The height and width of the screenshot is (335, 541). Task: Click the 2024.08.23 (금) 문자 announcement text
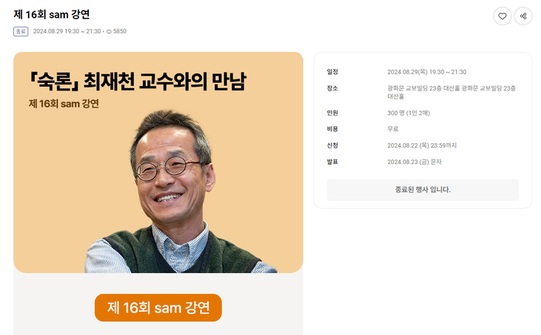tap(414, 162)
